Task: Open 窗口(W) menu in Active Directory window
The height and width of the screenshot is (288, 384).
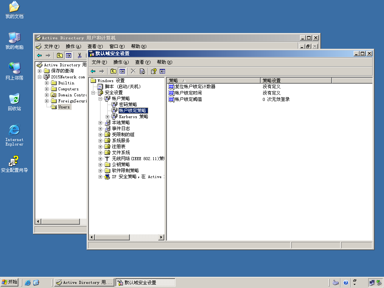Action: pos(117,46)
